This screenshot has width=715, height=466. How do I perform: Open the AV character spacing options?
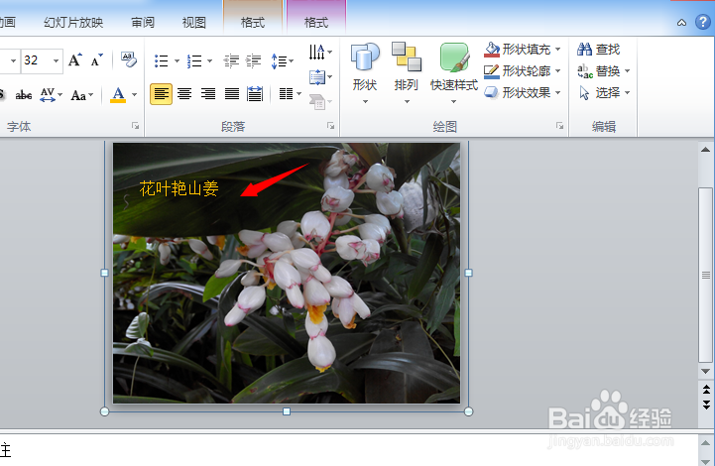coord(51,95)
